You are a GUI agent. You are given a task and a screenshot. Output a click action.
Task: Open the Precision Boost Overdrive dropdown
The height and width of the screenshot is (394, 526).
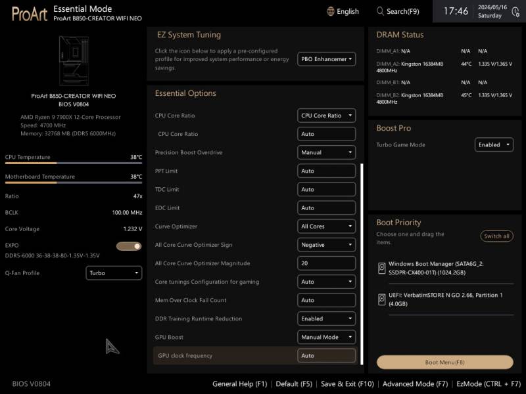pyautogui.click(x=326, y=152)
